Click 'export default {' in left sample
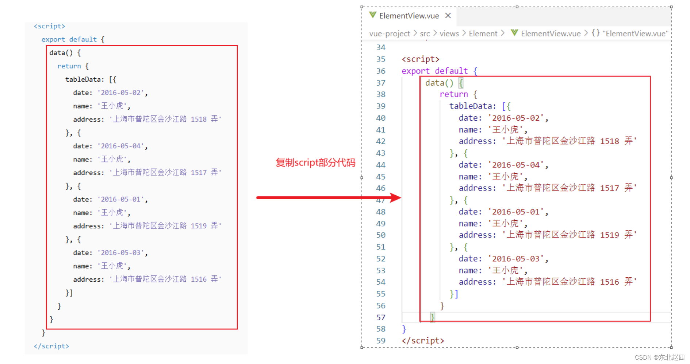 (x=73, y=39)
